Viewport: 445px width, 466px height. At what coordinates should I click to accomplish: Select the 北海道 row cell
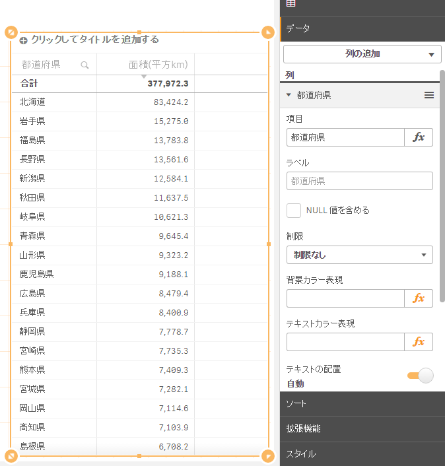tap(54, 102)
